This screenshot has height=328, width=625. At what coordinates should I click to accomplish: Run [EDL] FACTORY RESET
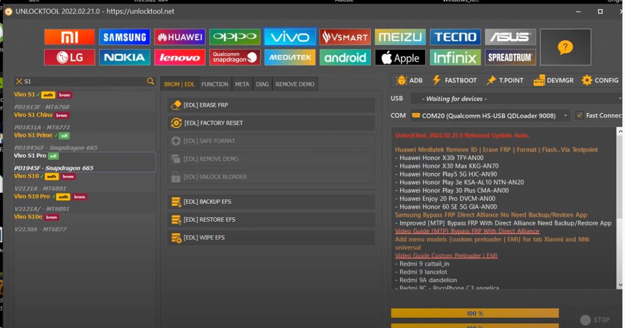(x=271, y=123)
